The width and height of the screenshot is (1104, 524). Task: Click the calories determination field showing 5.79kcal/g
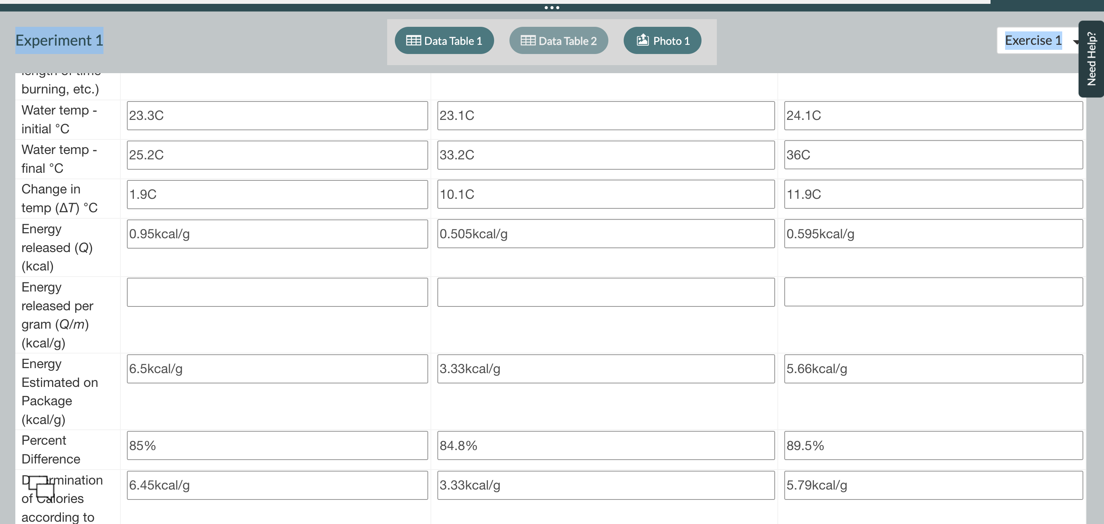click(933, 485)
